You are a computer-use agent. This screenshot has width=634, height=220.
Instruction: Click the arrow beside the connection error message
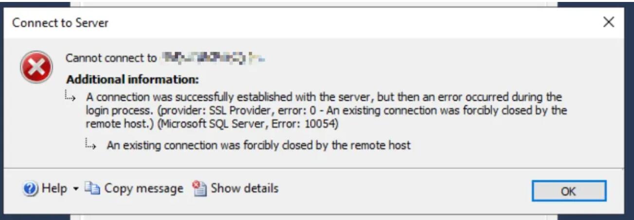click(71, 97)
